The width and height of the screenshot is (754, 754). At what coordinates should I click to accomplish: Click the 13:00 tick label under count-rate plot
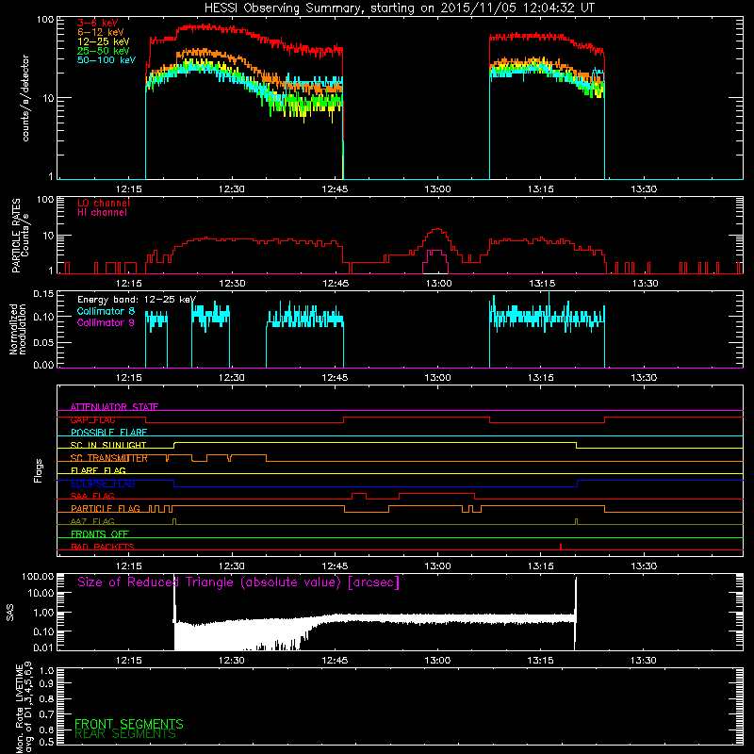(437, 189)
